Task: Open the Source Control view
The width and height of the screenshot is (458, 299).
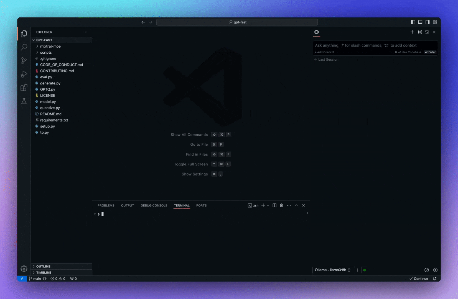Action: (24, 61)
